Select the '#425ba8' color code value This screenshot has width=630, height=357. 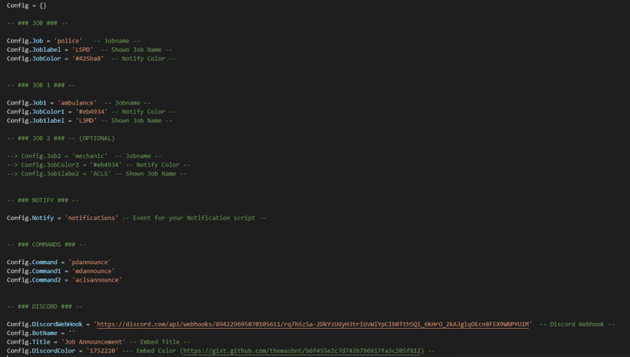(x=88, y=58)
